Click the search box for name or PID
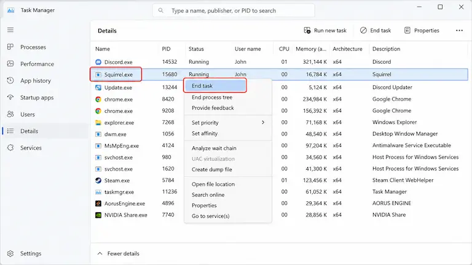The image size is (472, 265). point(234,10)
